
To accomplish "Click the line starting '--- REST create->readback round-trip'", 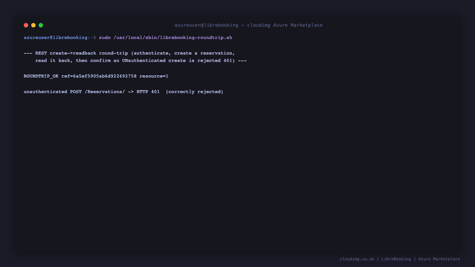I will click(x=130, y=53).
